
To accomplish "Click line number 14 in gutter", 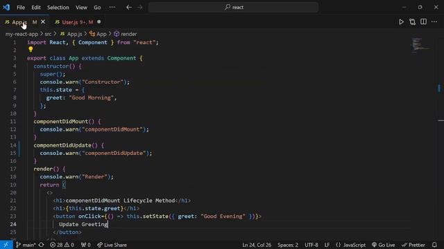I will 13,145.
